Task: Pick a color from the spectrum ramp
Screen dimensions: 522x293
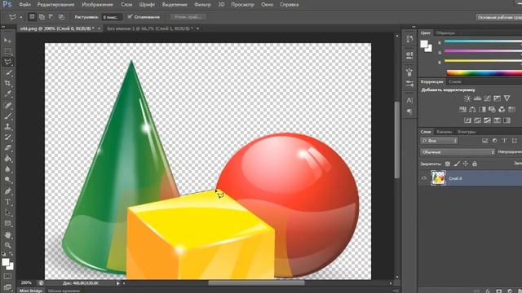Action: tap(484, 73)
